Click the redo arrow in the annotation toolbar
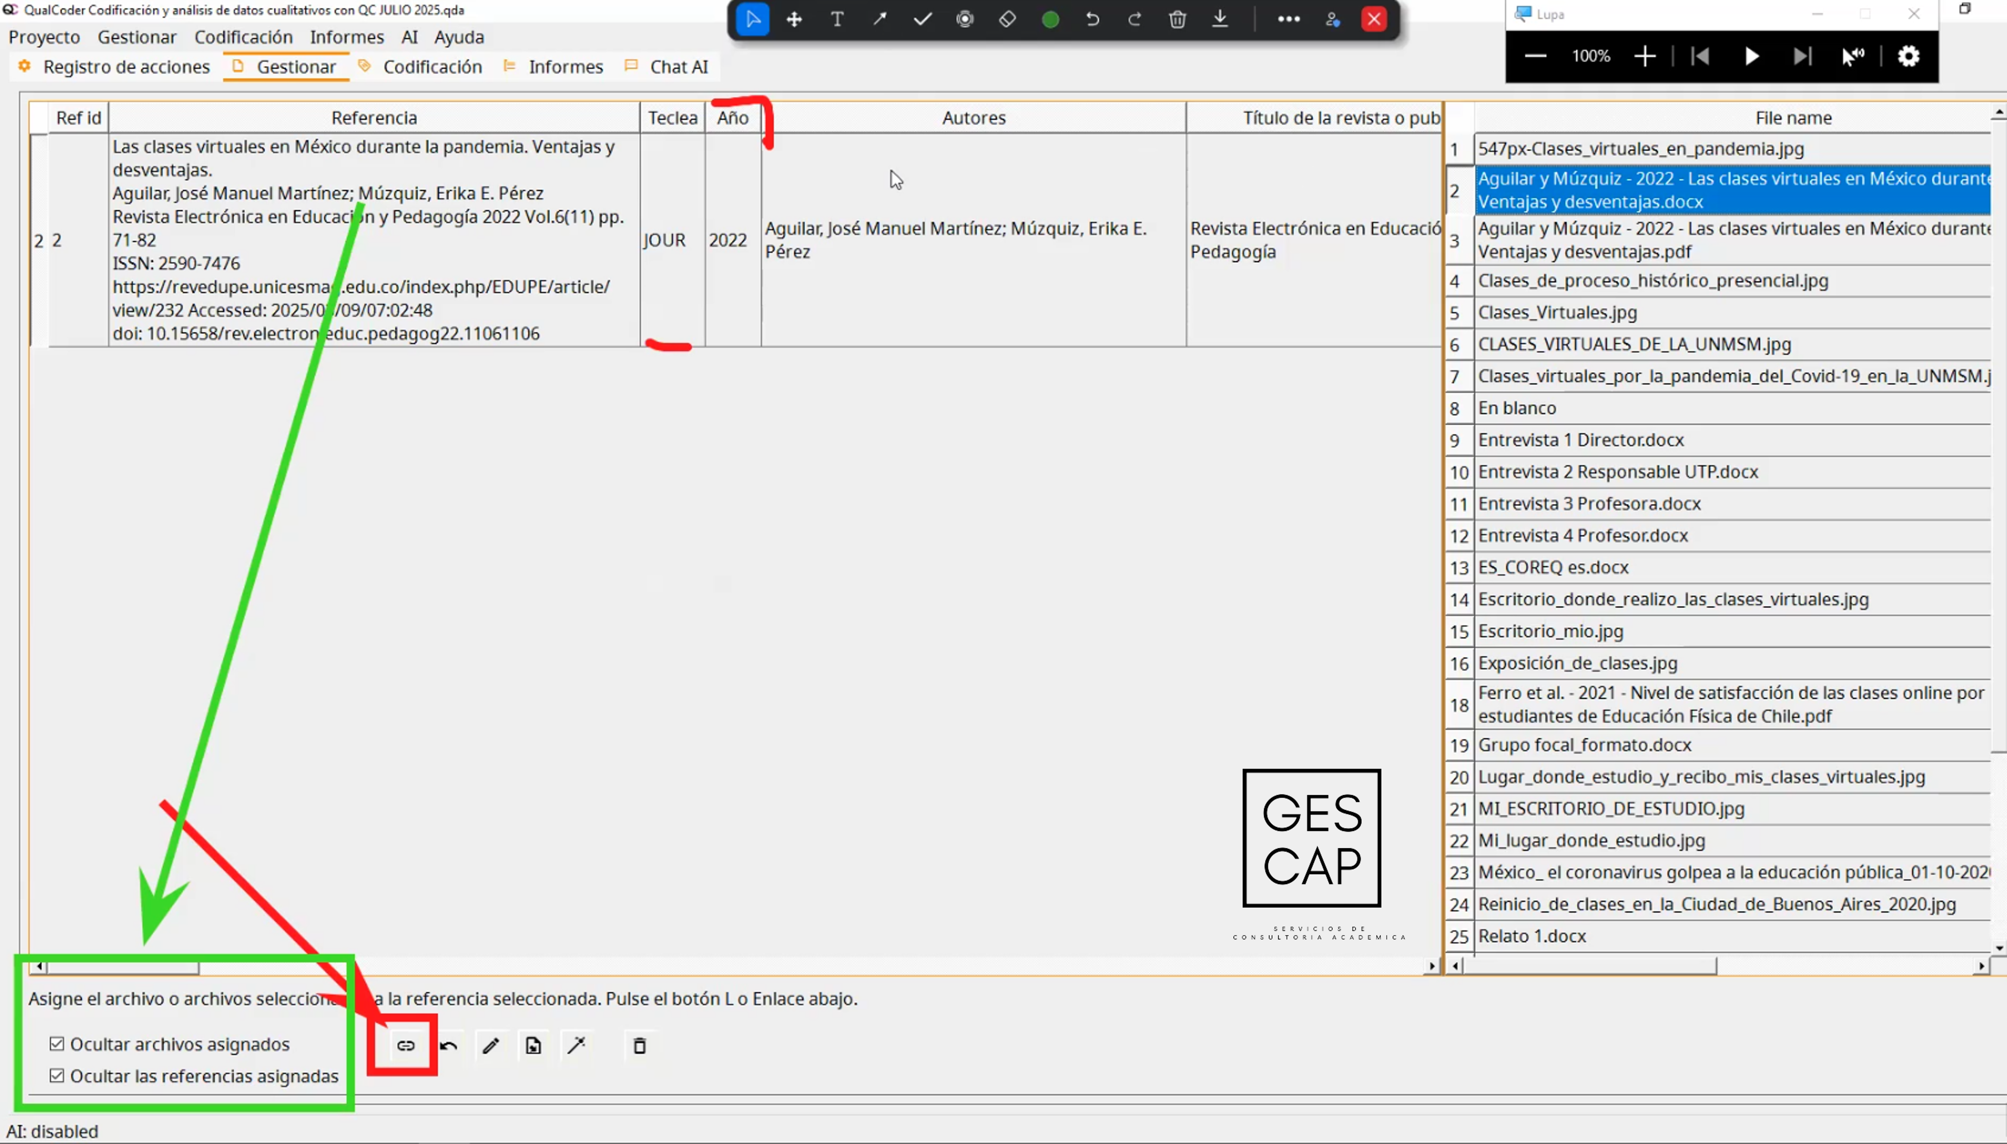Image resolution: width=2007 pixels, height=1144 pixels. [1134, 19]
